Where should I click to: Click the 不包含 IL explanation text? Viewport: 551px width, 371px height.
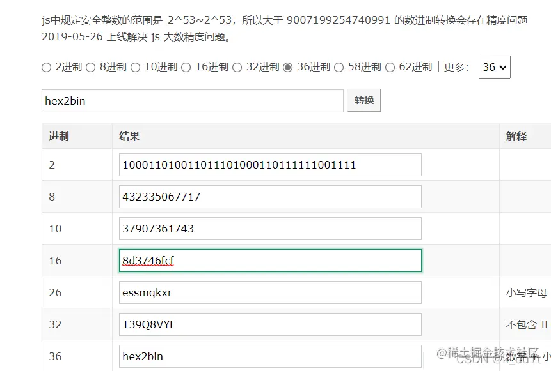point(528,324)
